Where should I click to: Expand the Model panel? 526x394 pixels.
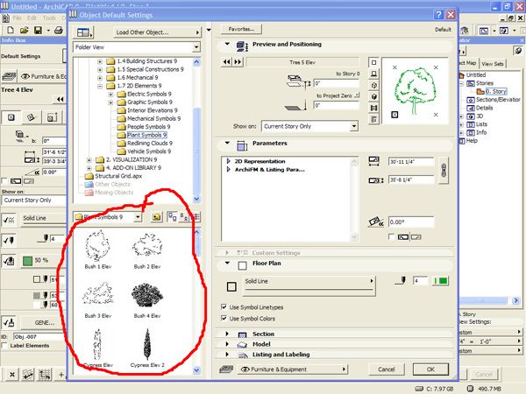pyautogui.click(x=227, y=344)
